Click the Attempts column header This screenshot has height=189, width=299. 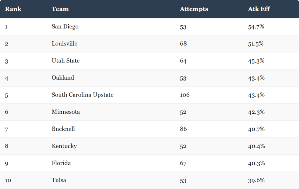194,9
